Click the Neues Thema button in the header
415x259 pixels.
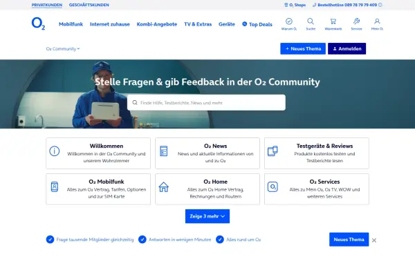click(x=303, y=48)
